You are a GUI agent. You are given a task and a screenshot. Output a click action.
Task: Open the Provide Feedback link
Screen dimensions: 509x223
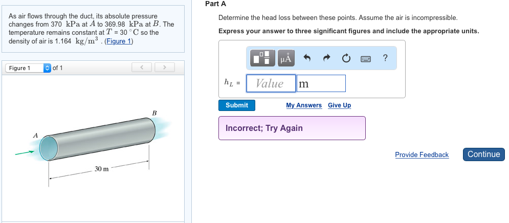tap(422, 154)
